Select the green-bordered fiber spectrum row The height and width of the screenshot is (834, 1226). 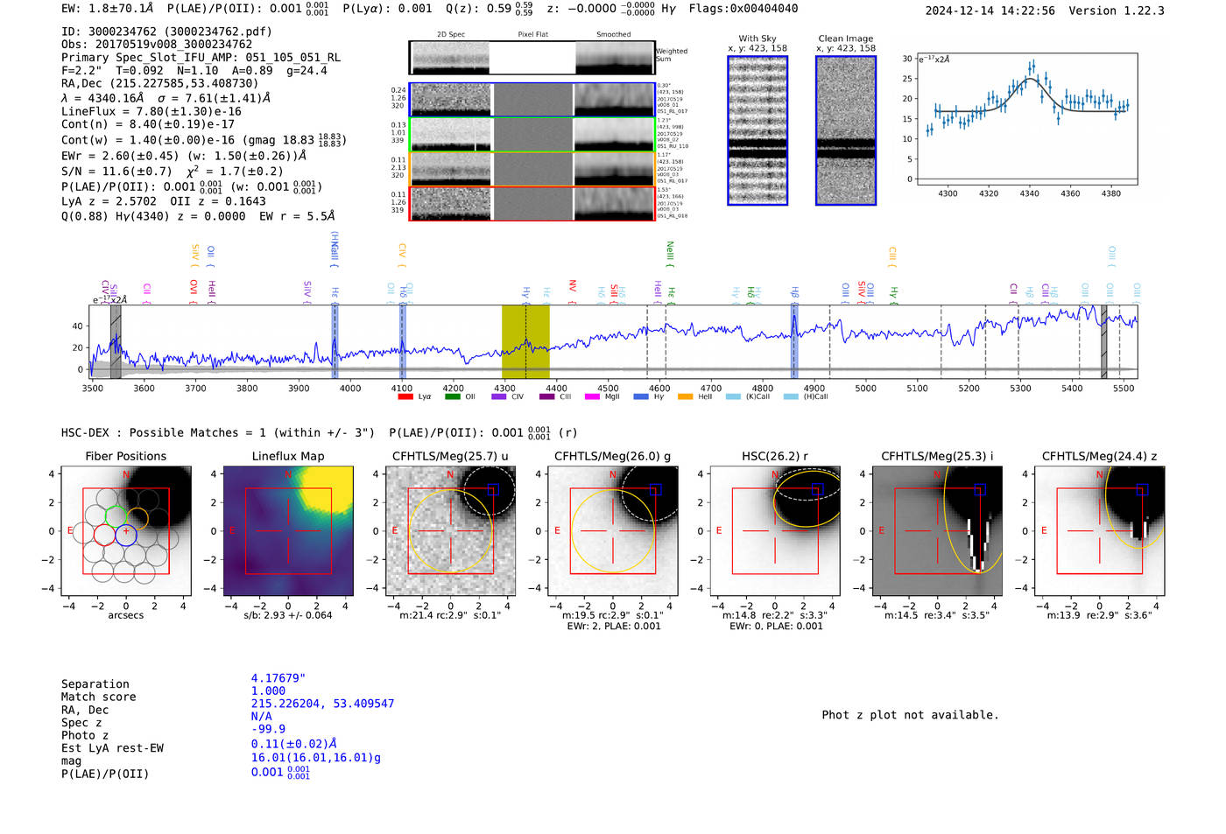point(532,135)
